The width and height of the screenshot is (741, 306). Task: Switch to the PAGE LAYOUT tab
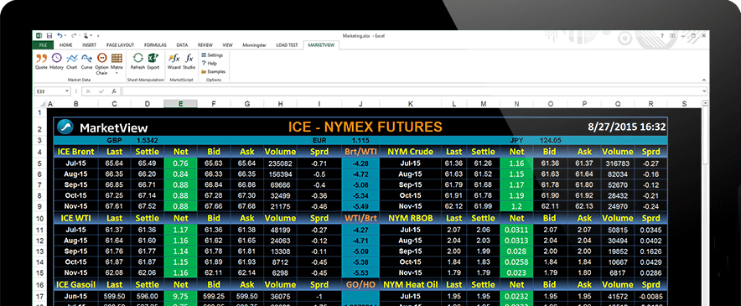120,45
